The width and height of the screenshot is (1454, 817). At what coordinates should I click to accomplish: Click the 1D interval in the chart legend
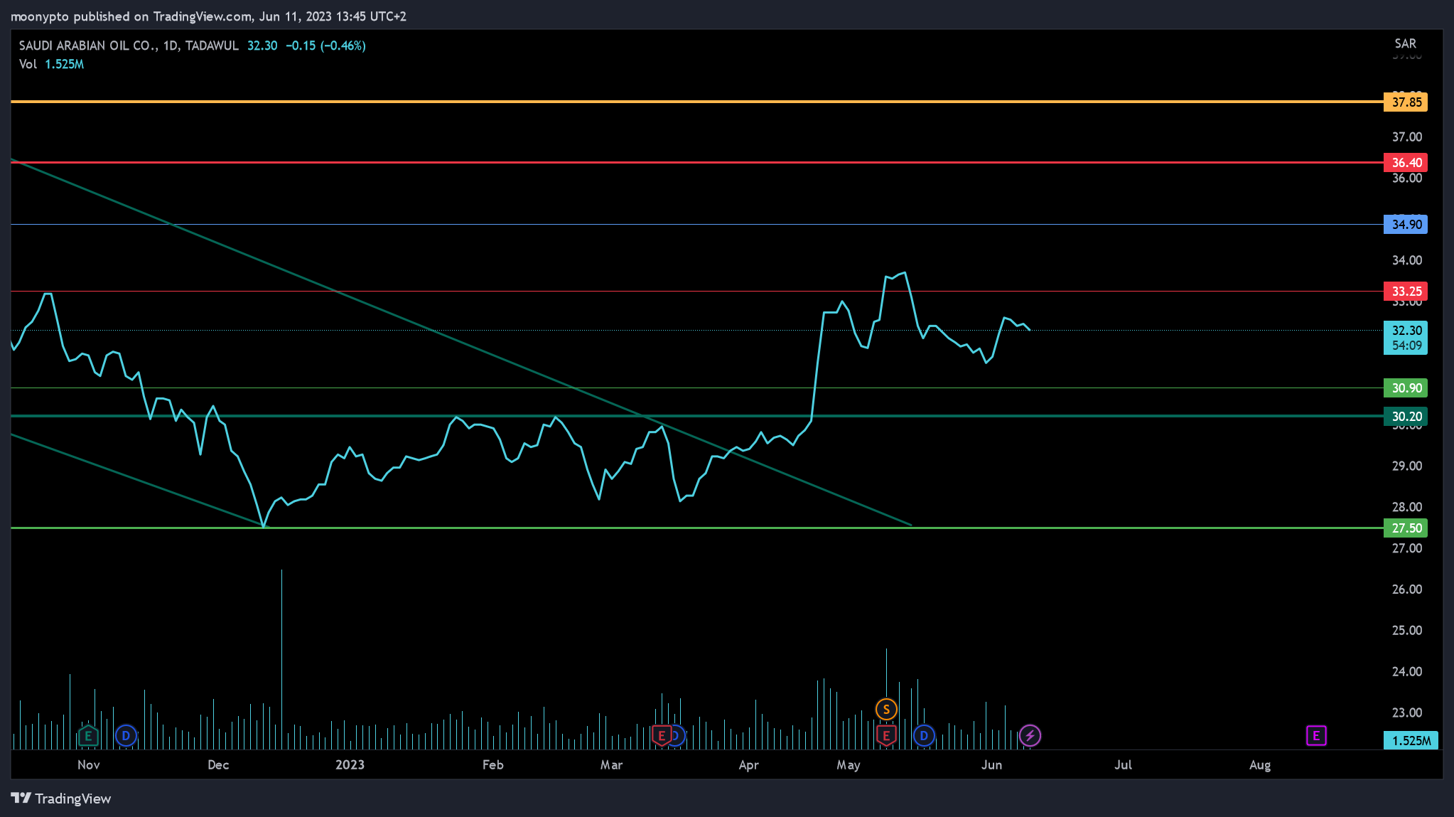(170, 46)
